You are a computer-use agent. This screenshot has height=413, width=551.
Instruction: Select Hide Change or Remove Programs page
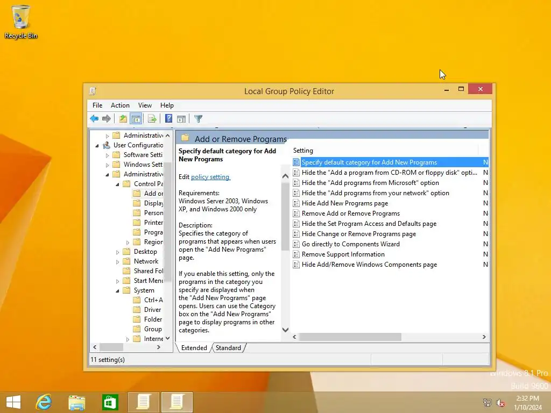point(359,234)
